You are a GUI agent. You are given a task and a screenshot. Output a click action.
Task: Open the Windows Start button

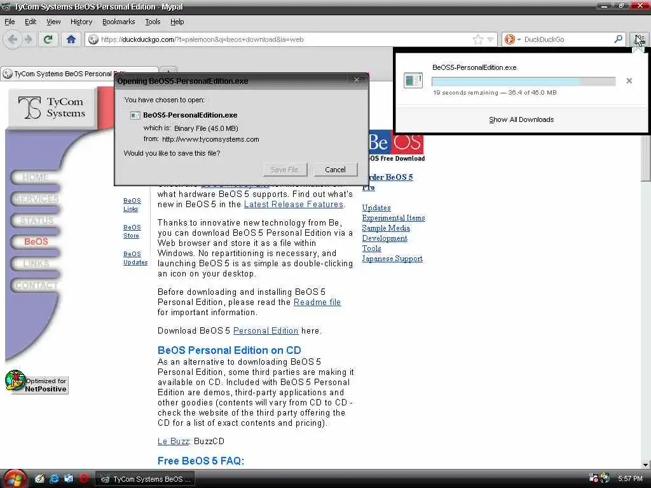14,479
